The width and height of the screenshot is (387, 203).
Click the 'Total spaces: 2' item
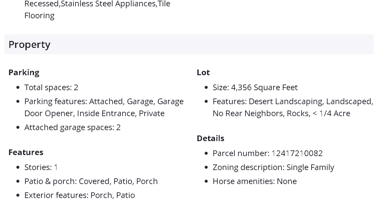coord(51,88)
